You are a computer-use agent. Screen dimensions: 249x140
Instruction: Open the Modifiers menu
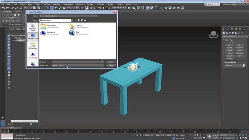(x=47, y=4)
